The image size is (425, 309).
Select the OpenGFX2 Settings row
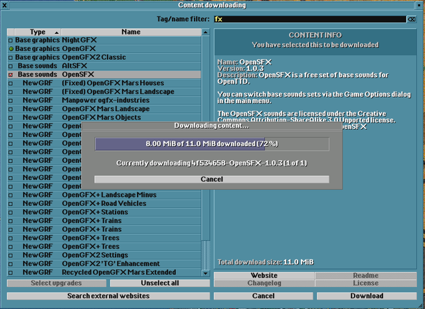click(104, 255)
